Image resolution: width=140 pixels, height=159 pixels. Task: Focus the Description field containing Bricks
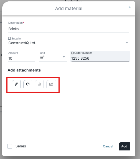69,29
